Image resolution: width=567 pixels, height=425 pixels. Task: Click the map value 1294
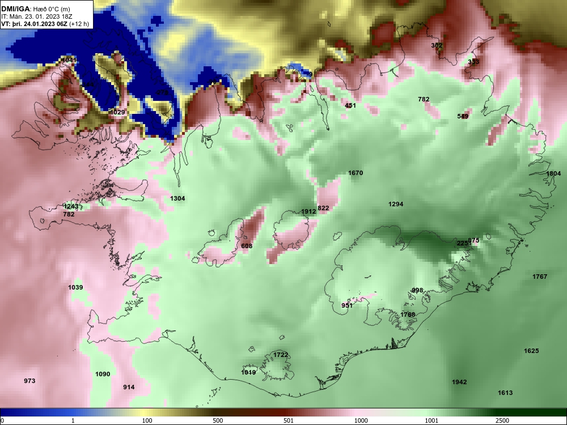click(396, 204)
